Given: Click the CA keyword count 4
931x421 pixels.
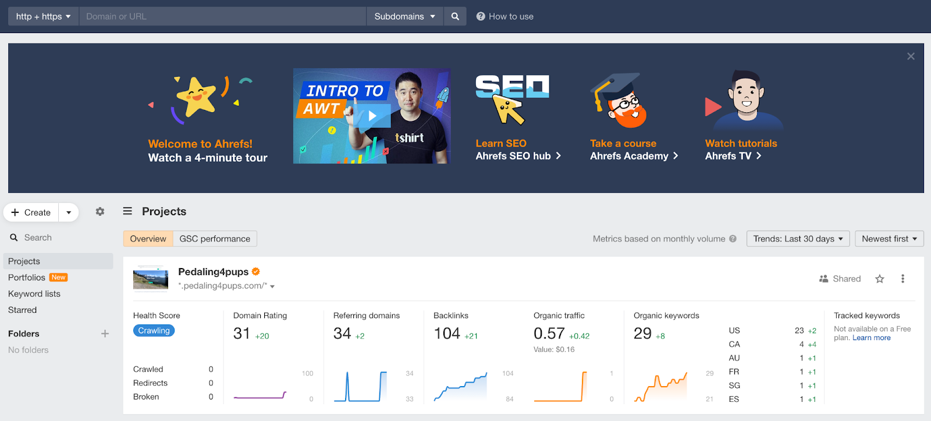Looking at the screenshot, I should click(x=801, y=344).
